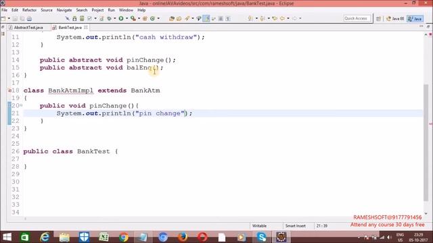Click the 21 : 39 cursor position status

[322, 225]
